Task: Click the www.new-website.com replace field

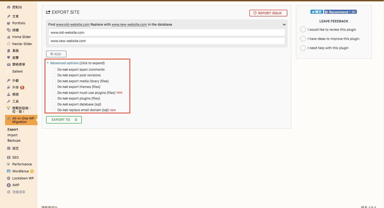Action: [167, 41]
